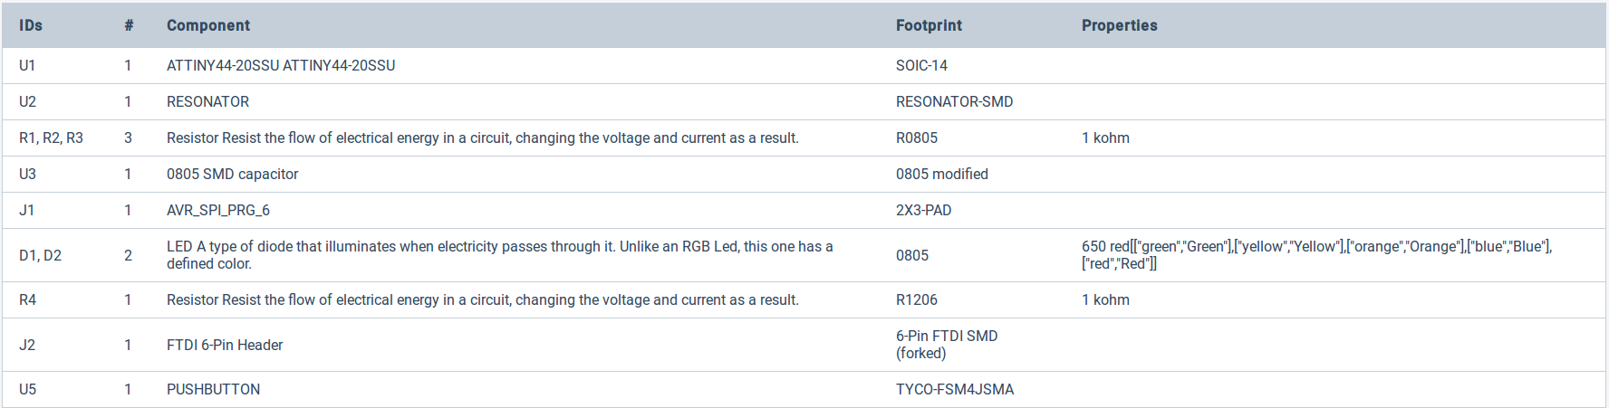Image resolution: width=1609 pixels, height=408 pixels.
Task: Click the 2X3-PAD footprint cell
Action: coord(923,210)
